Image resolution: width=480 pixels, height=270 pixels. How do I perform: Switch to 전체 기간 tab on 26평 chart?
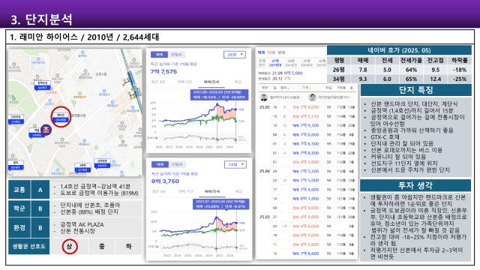(x=184, y=82)
